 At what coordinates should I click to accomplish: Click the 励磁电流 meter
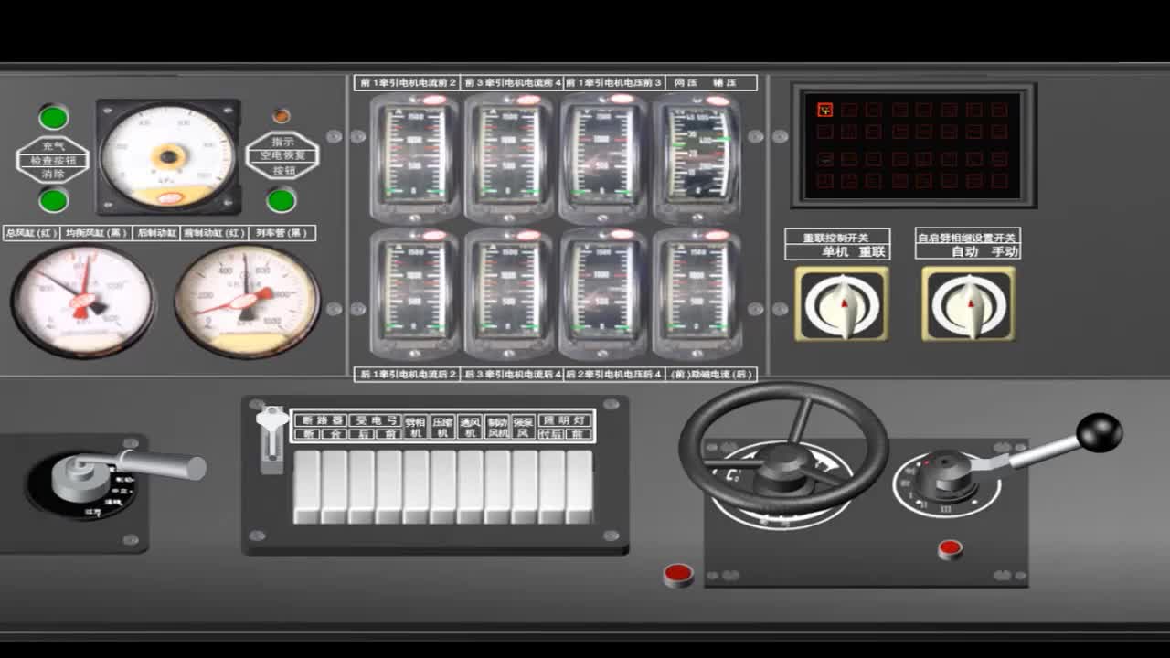click(x=697, y=293)
